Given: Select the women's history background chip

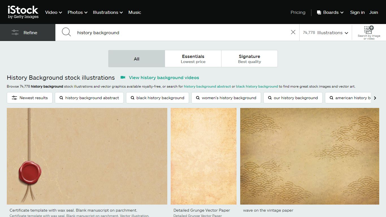Looking at the screenshot, I should (226, 98).
